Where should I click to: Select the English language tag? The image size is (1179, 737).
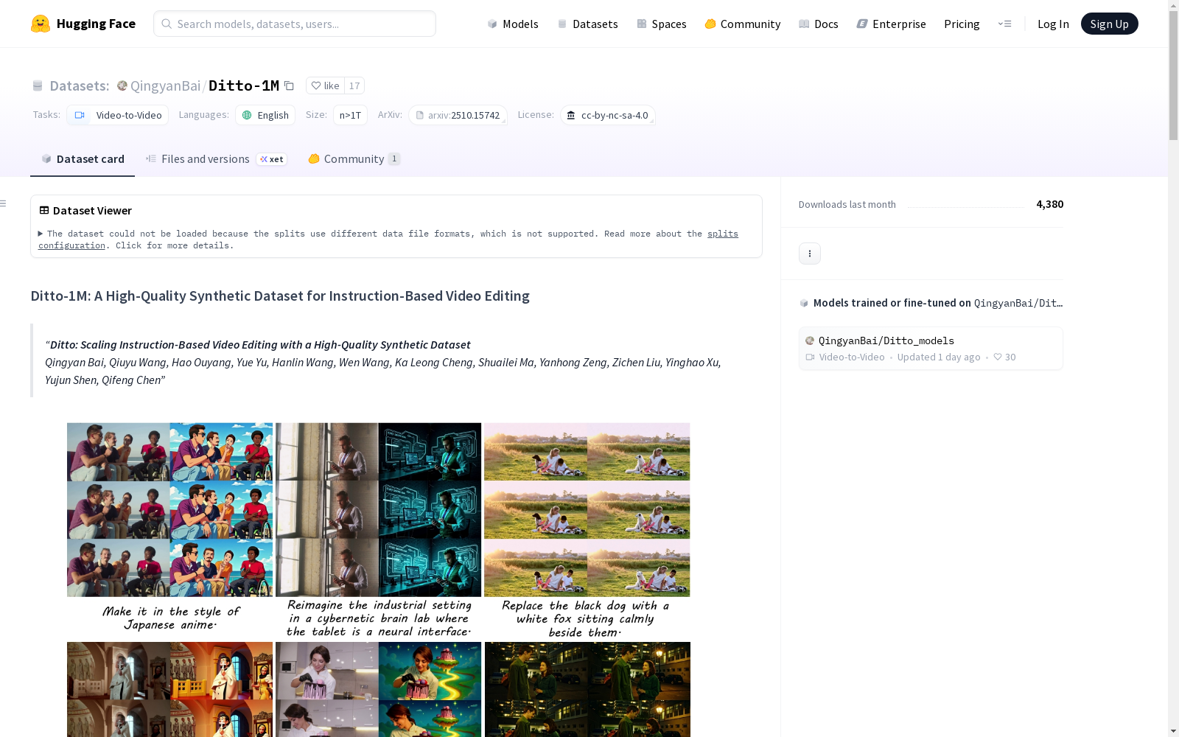click(265, 115)
